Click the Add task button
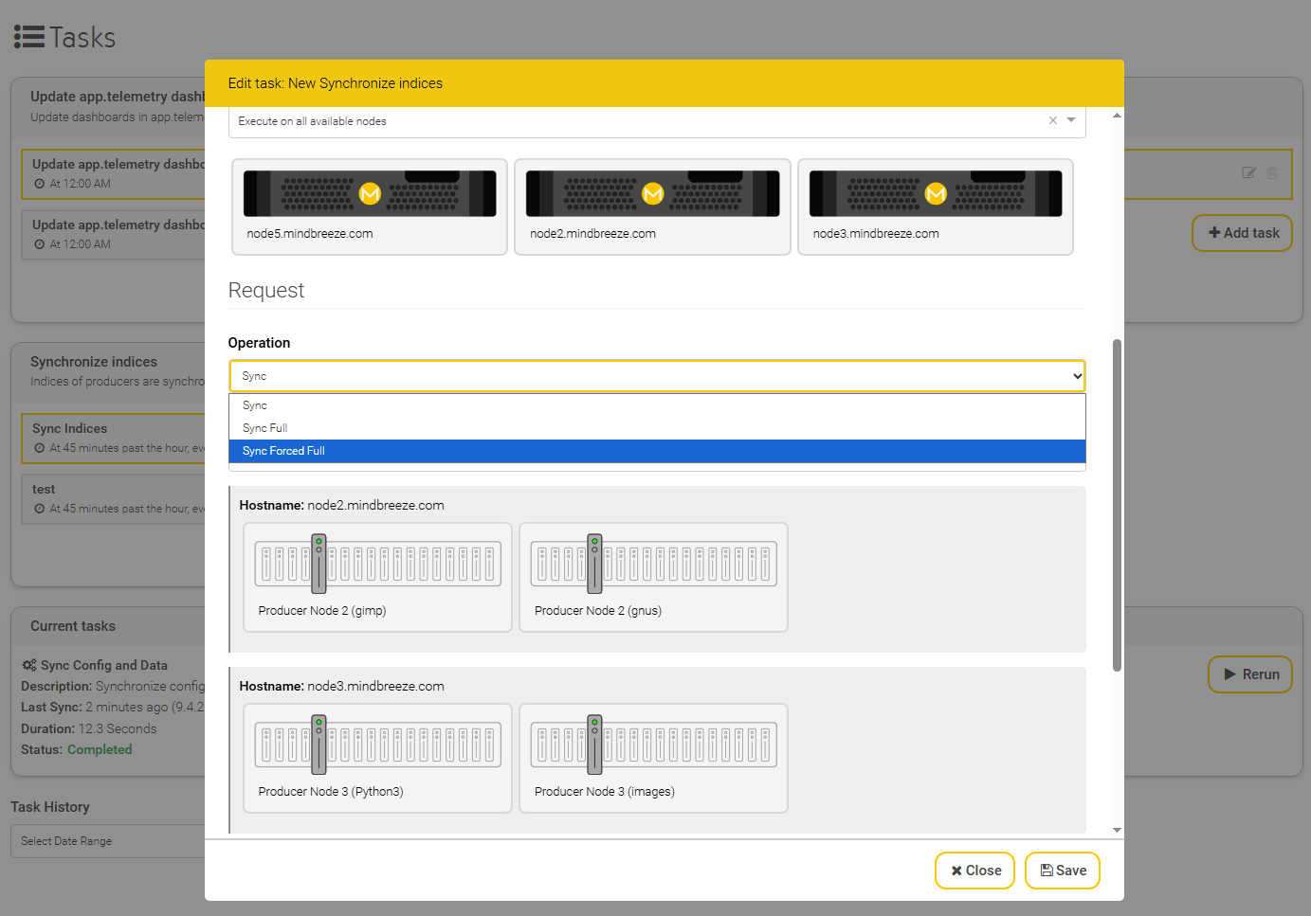This screenshot has height=916, width=1311. pyautogui.click(x=1242, y=233)
